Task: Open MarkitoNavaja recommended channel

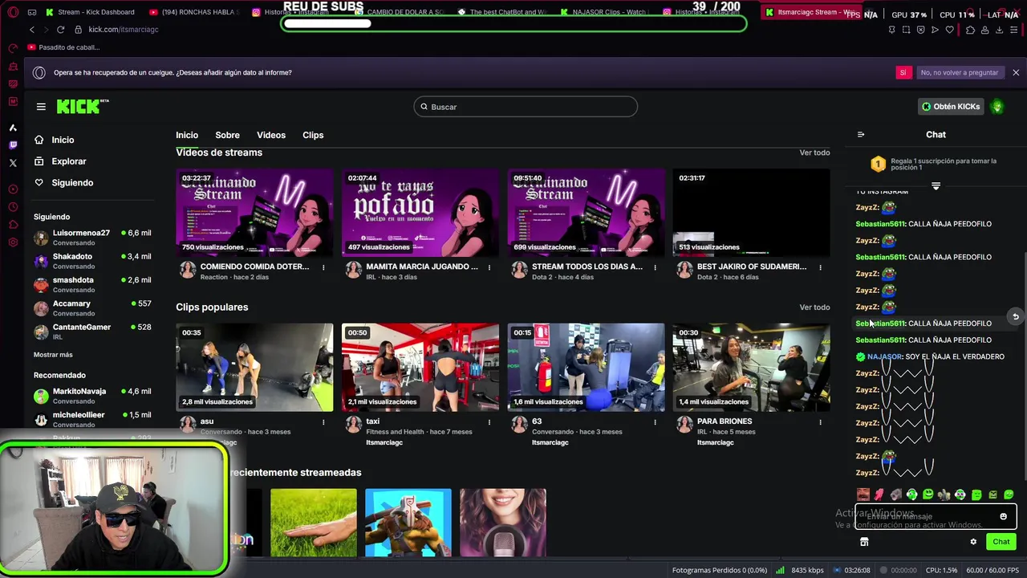Action: click(92, 396)
